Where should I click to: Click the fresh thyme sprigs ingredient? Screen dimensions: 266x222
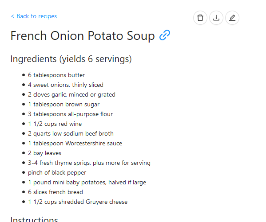pos(89,163)
